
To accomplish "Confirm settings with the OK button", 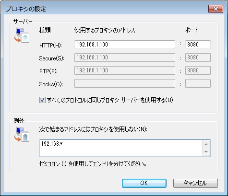I will tap(144, 183).
